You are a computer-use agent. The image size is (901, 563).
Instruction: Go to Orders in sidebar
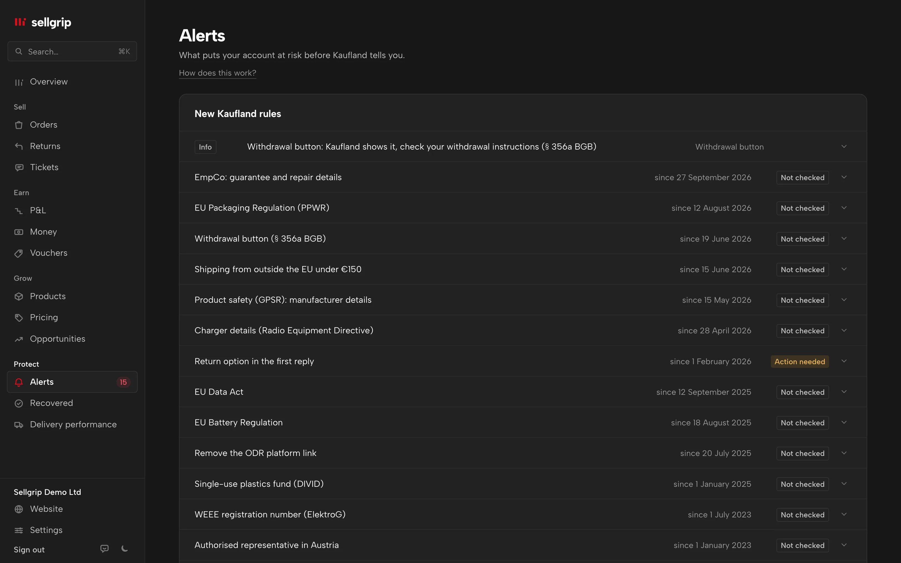[72, 125]
